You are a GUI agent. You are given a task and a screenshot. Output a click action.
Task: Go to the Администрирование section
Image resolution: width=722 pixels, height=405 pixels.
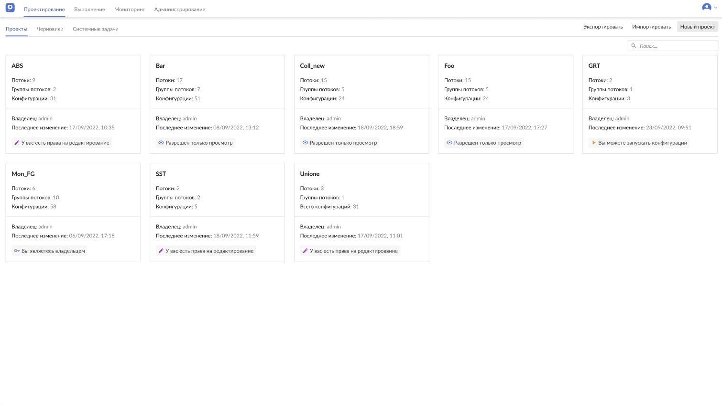click(180, 10)
